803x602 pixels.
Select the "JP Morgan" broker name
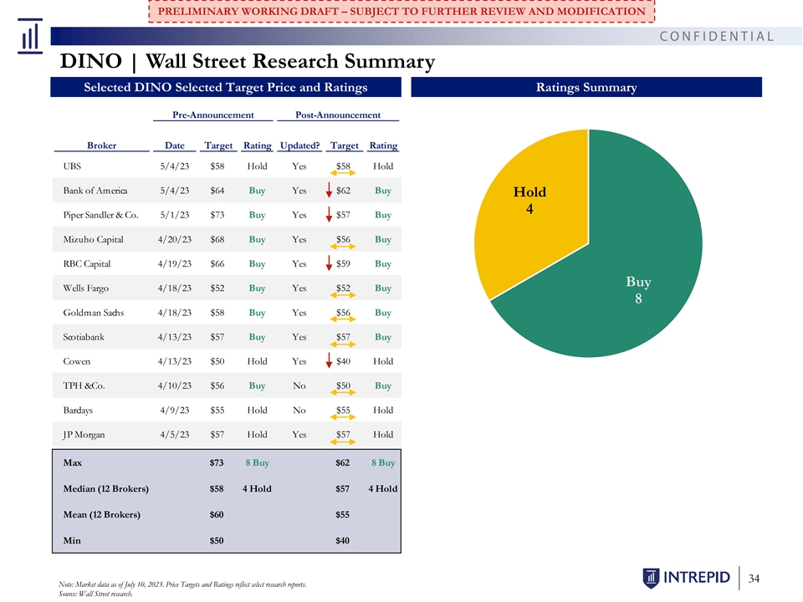click(x=84, y=435)
